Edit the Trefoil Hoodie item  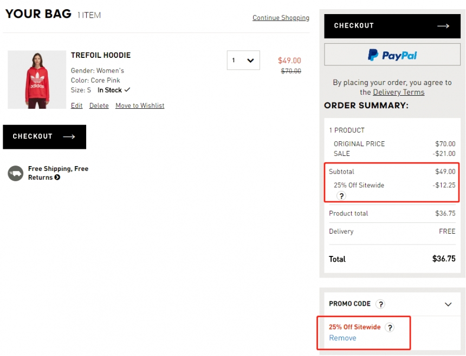[x=77, y=106]
